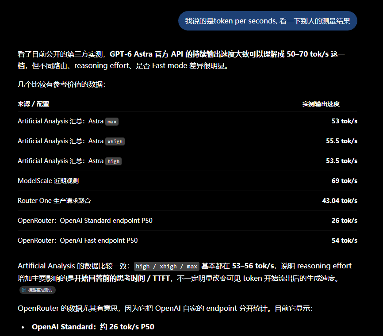This screenshot has width=383, height=336.
Task: Click OpenRouter OpenAI Fast endpoint P50 row label
Action: point(78,241)
